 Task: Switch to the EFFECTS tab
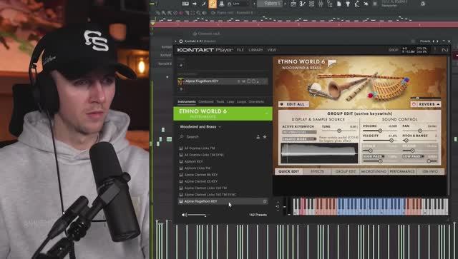click(317, 172)
